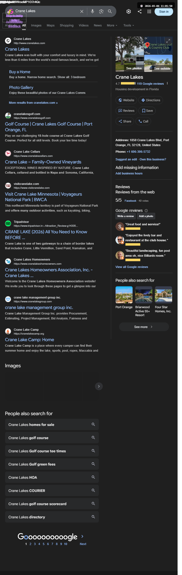
Task: Call Crane Lakes
Action: click(x=143, y=121)
